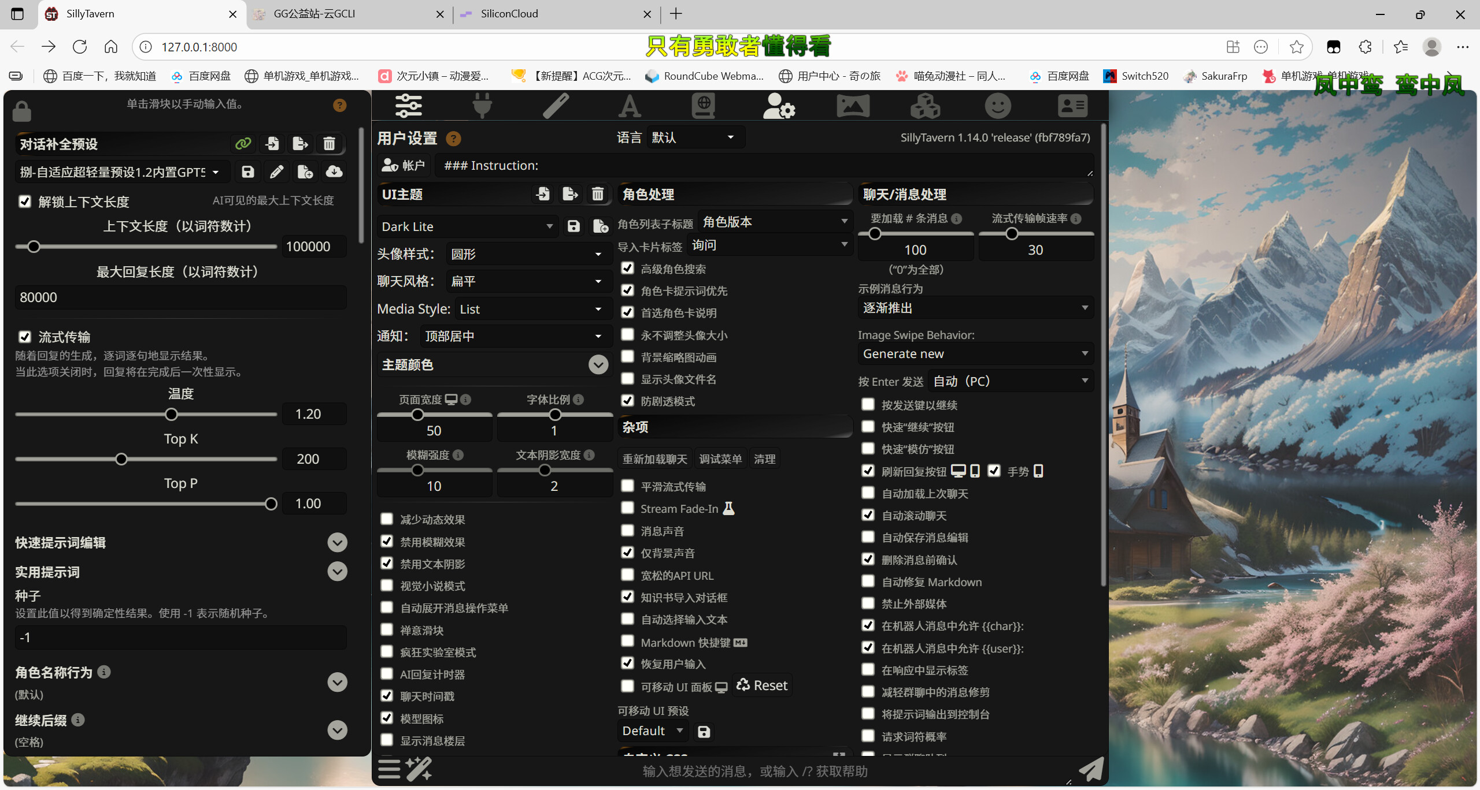The width and height of the screenshot is (1480, 790).
Task: Save the Dark Lite theme icon
Action: (573, 226)
